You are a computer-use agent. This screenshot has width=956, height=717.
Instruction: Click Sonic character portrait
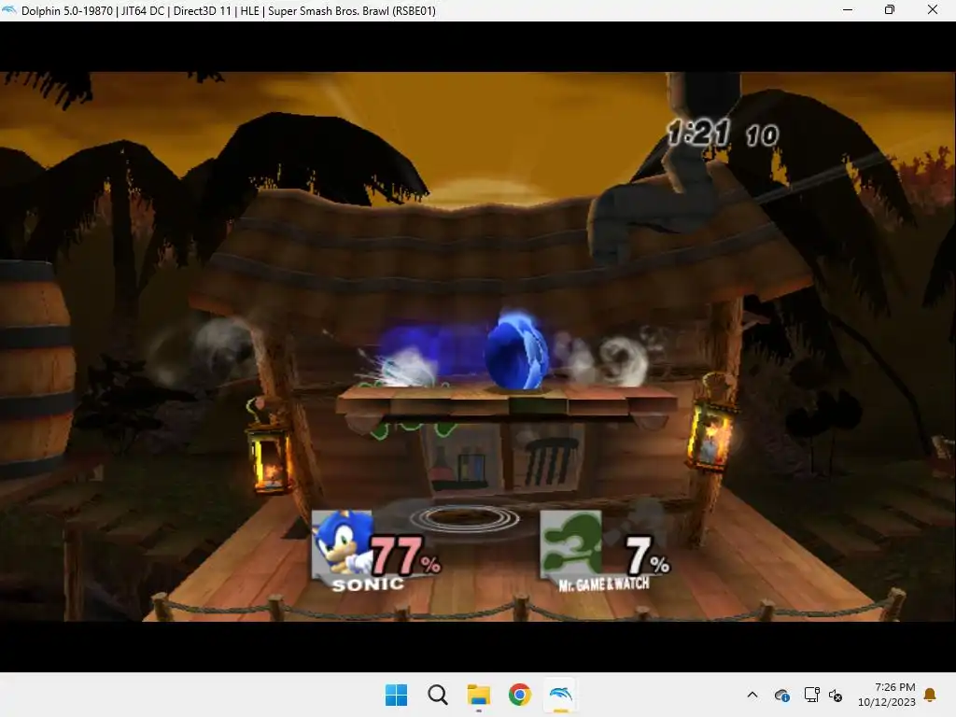(342, 542)
